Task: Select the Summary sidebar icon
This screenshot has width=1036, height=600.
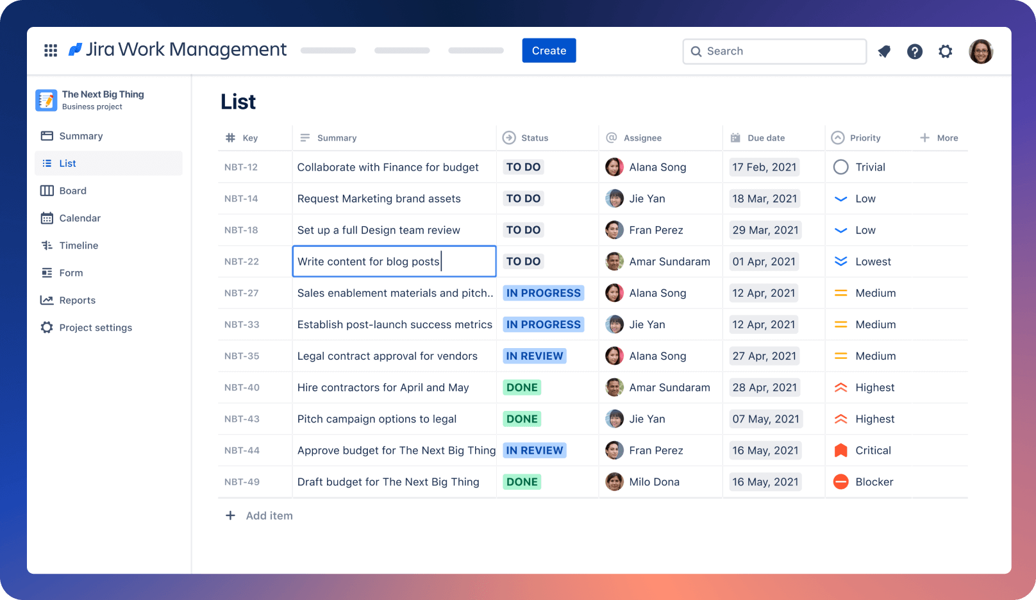Action: pos(46,136)
